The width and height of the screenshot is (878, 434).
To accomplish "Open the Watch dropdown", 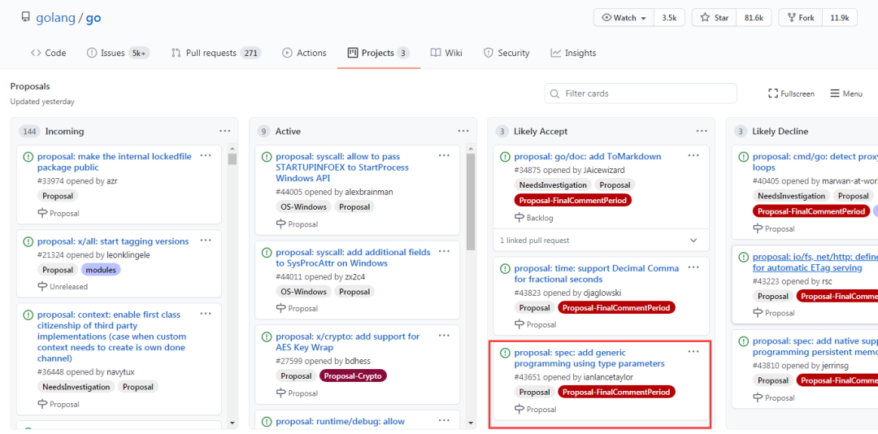I will (x=624, y=18).
